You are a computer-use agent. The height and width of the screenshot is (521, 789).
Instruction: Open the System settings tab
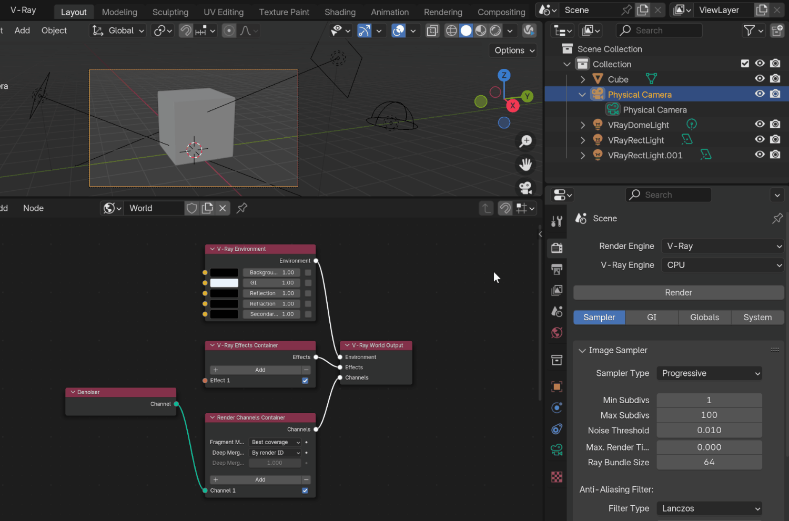pos(757,318)
